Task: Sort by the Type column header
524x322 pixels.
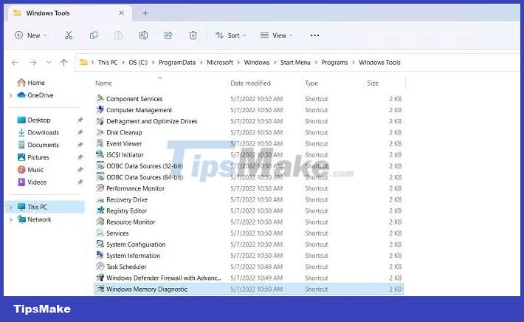Action: [311, 83]
